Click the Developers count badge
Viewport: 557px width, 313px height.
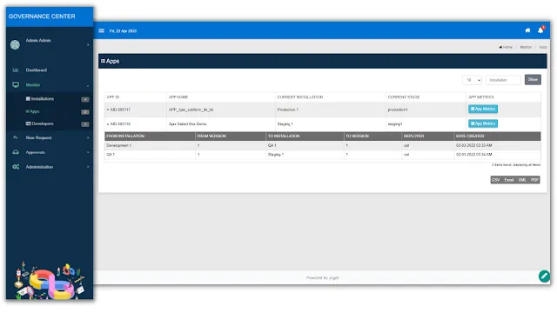(85, 124)
